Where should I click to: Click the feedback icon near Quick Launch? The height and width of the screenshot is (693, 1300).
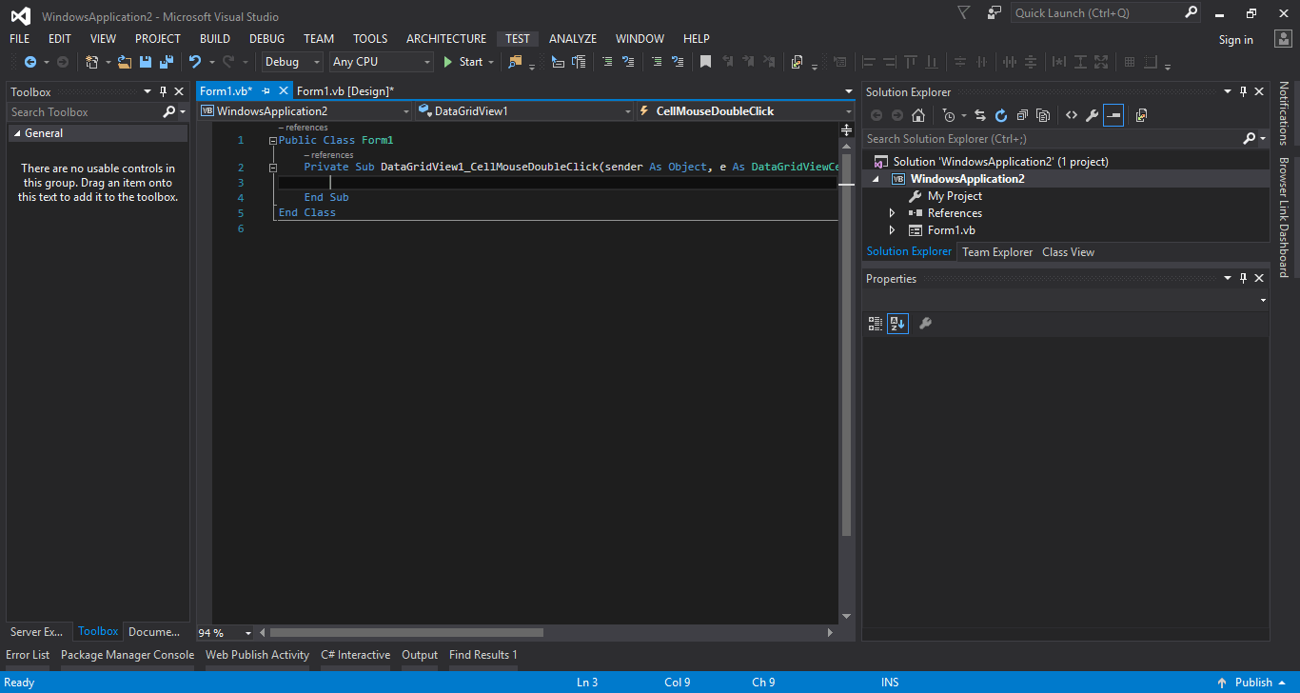click(x=995, y=13)
